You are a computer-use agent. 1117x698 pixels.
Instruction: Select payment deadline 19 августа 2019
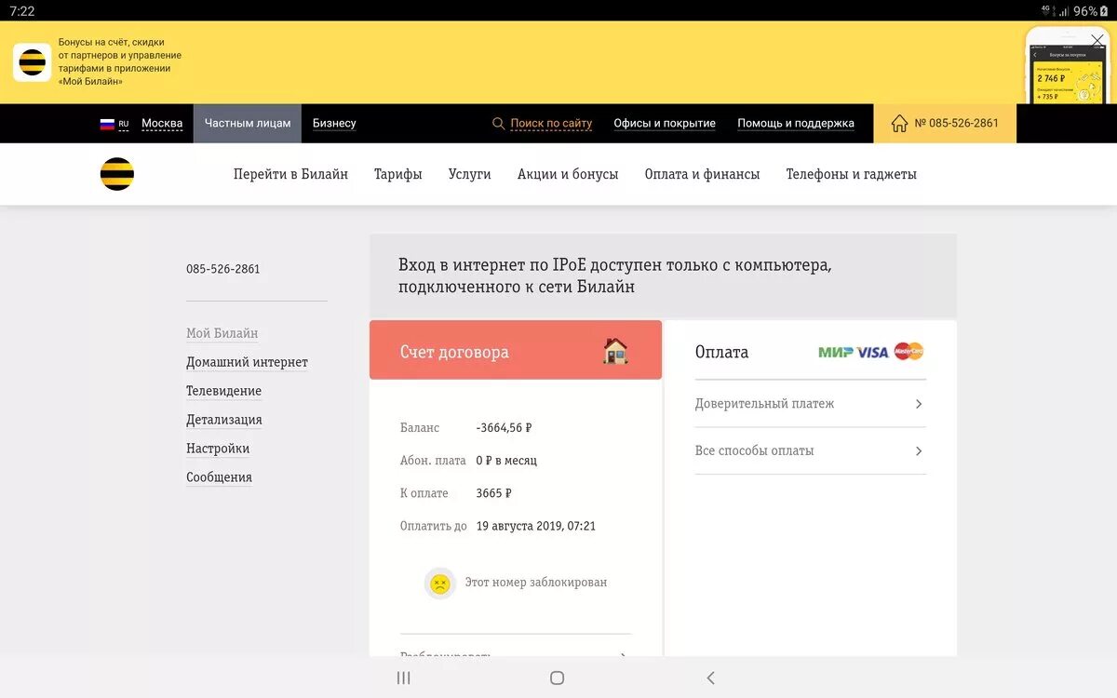536,526
